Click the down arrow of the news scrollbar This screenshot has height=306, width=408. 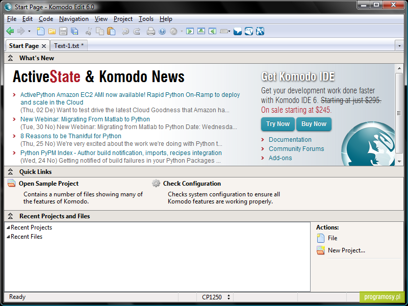[399, 162]
